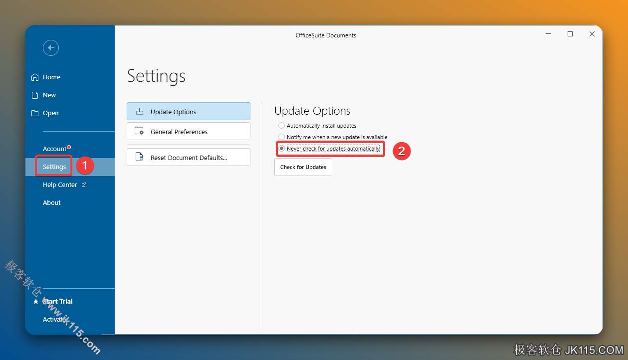
Task: Click the Settings page title
Action: pyautogui.click(x=156, y=76)
